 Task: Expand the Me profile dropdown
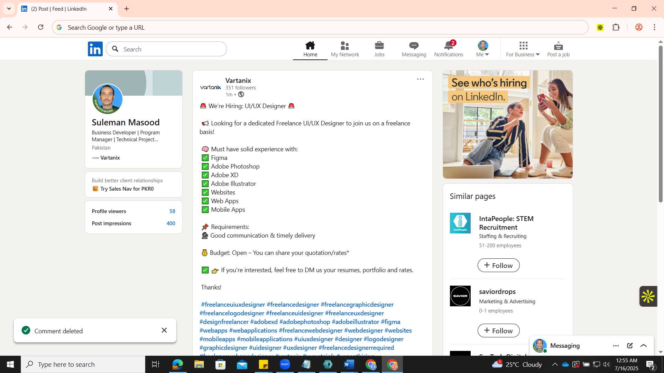pyautogui.click(x=482, y=49)
